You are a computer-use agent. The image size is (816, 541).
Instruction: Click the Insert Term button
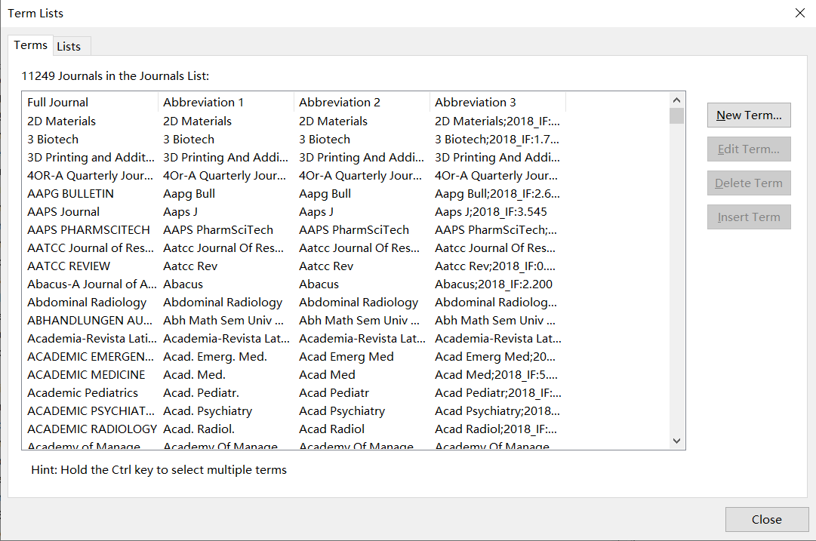coord(749,217)
